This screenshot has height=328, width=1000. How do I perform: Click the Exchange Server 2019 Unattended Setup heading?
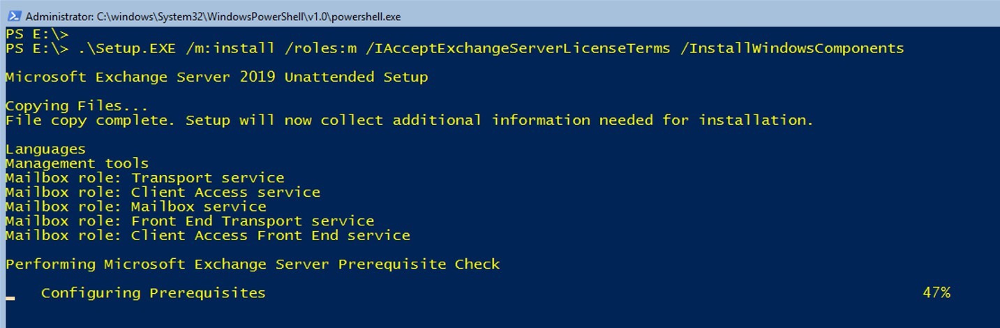(216, 77)
